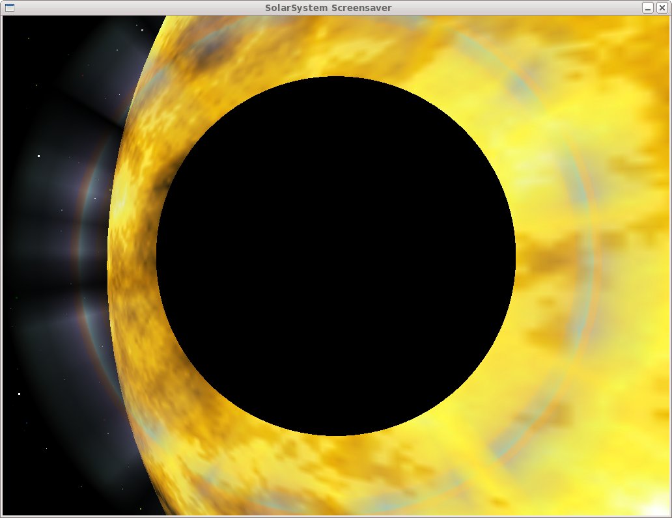Minimize the SolarSystem Screensaver window
672x518 pixels.
click(x=647, y=8)
